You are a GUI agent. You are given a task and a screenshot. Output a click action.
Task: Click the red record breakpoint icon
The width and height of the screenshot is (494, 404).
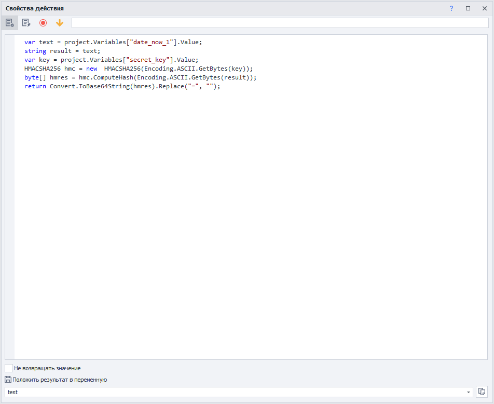click(x=43, y=23)
